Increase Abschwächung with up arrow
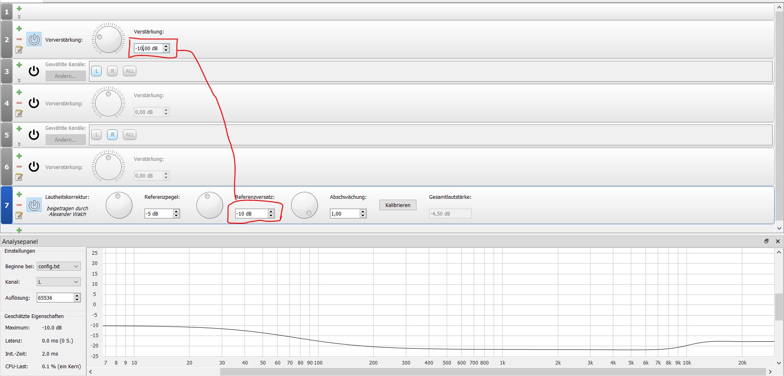 pyautogui.click(x=363, y=211)
